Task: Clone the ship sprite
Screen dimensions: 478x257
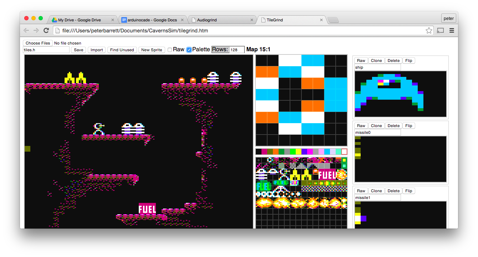Action: (x=376, y=61)
